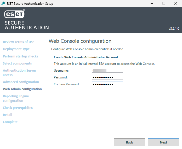
Task: Click the 'This account is an initial' description
Action: point(104,64)
